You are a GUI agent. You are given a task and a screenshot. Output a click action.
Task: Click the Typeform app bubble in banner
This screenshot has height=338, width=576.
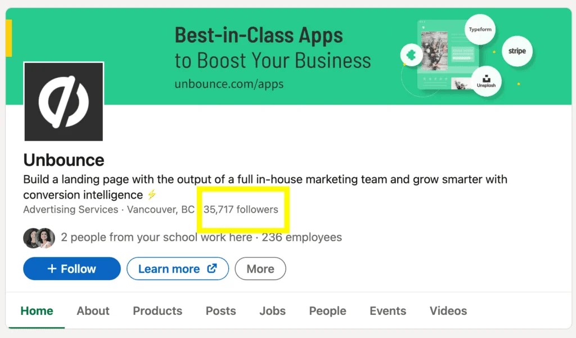(x=480, y=29)
